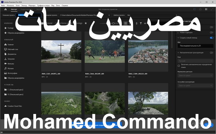The height and width of the screenshot is (134, 216).
Task: Open Маркировка дикторов dropdown
Action: (195, 75)
